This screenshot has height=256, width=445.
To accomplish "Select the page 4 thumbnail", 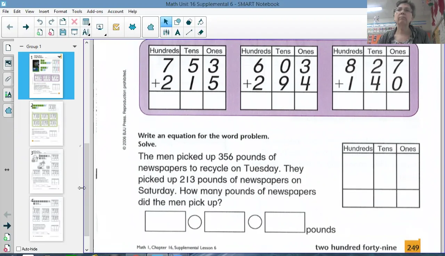I will [46, 219].
